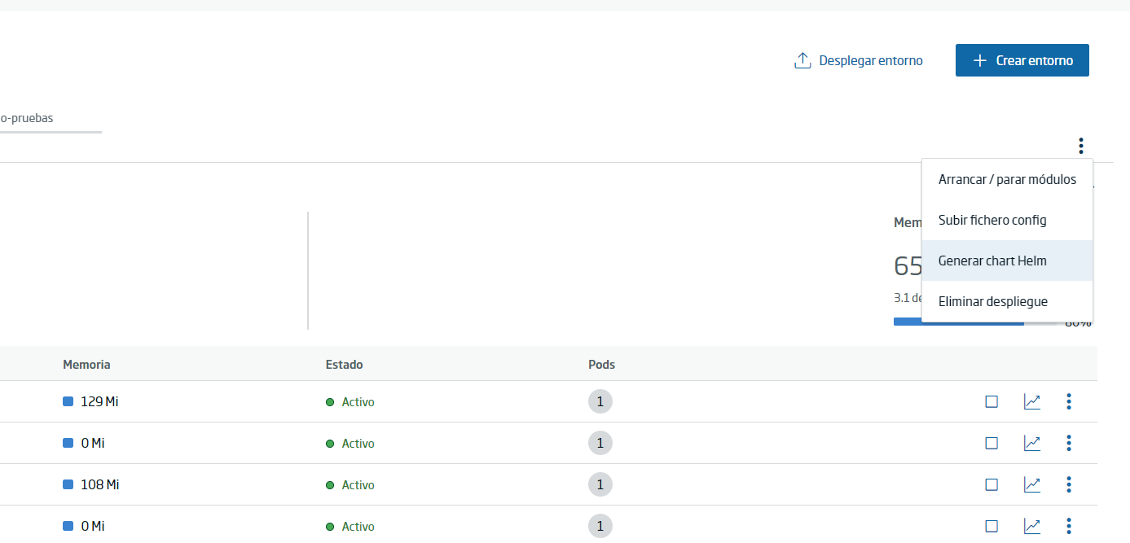The height and width of the screenshot is (543, 1130).
Task: Tick the checkbox on the 129 Mi row
Action: pyautogui.click(x=991, y=401)
